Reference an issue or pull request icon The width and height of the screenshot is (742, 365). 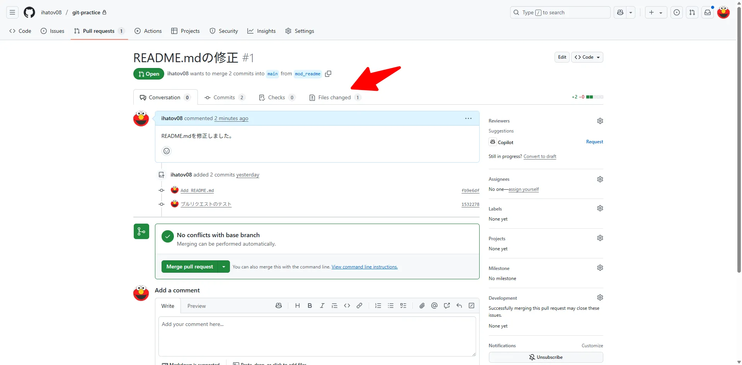click(447, 306)
